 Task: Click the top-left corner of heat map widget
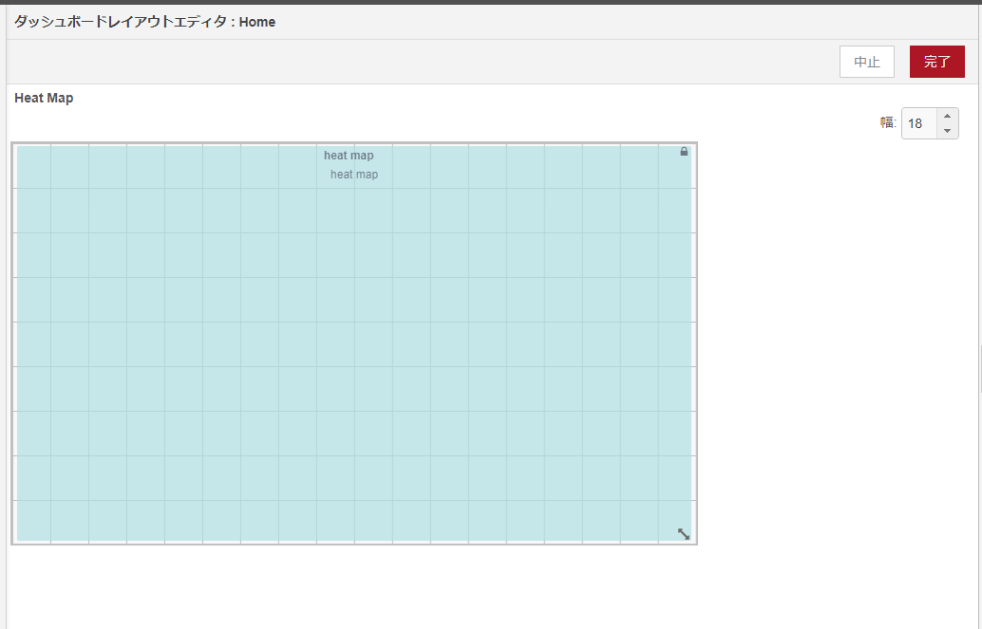click(20, 149)
